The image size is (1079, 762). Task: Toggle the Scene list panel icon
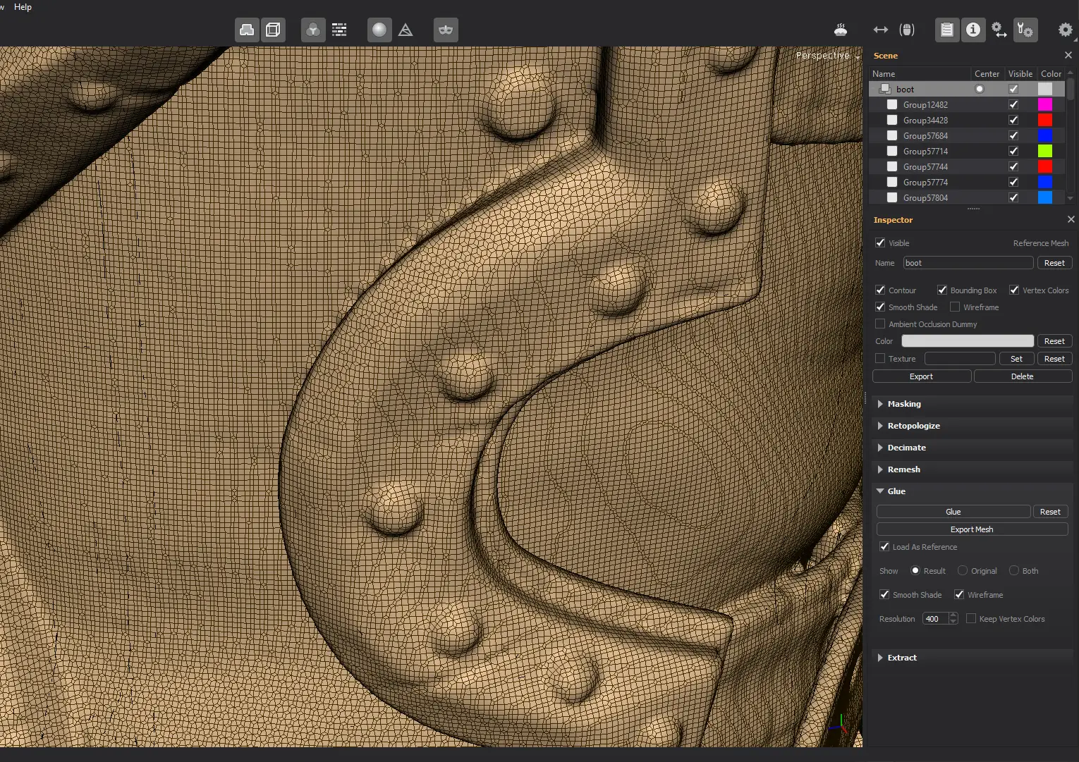(947, 30)
